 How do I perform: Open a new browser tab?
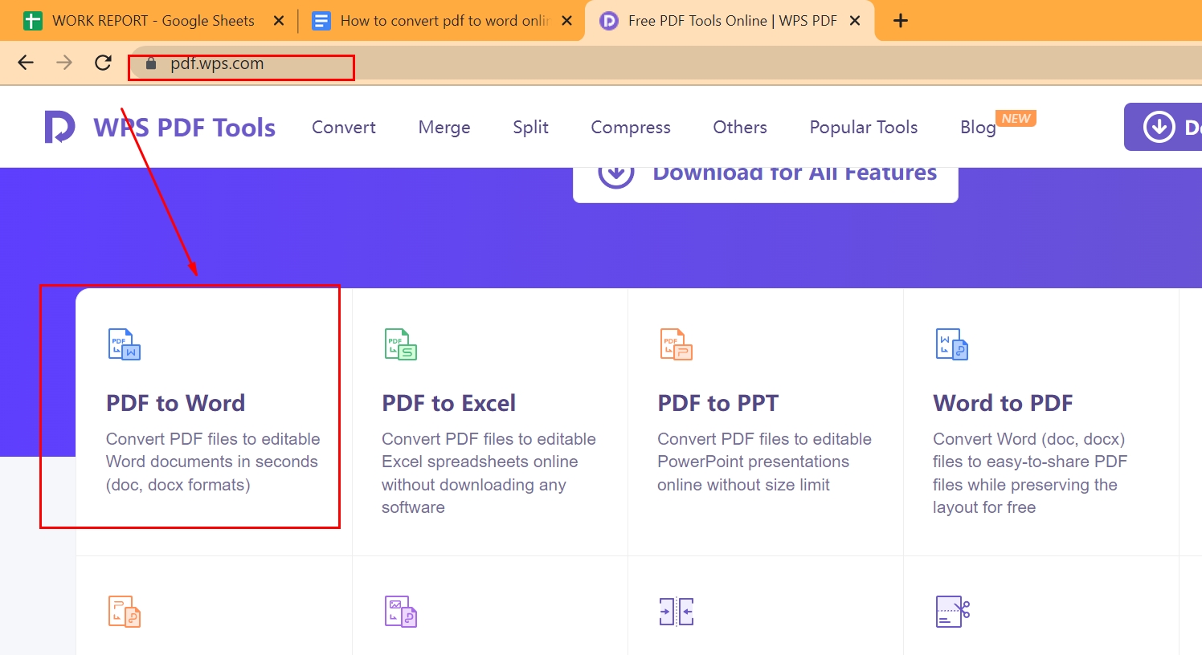click(x=900, y=20)
